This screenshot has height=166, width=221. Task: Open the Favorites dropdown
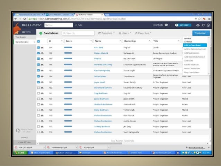143,33
